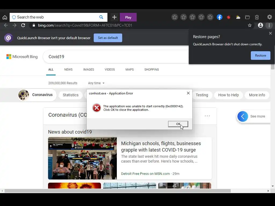
Task: Switch to the VIDEOS tab
Action: pos(110,69)
